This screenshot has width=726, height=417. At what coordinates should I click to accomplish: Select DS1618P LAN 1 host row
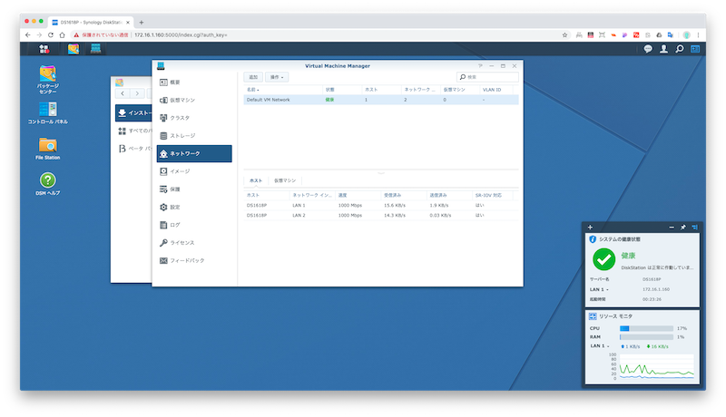tap(381, 205)
